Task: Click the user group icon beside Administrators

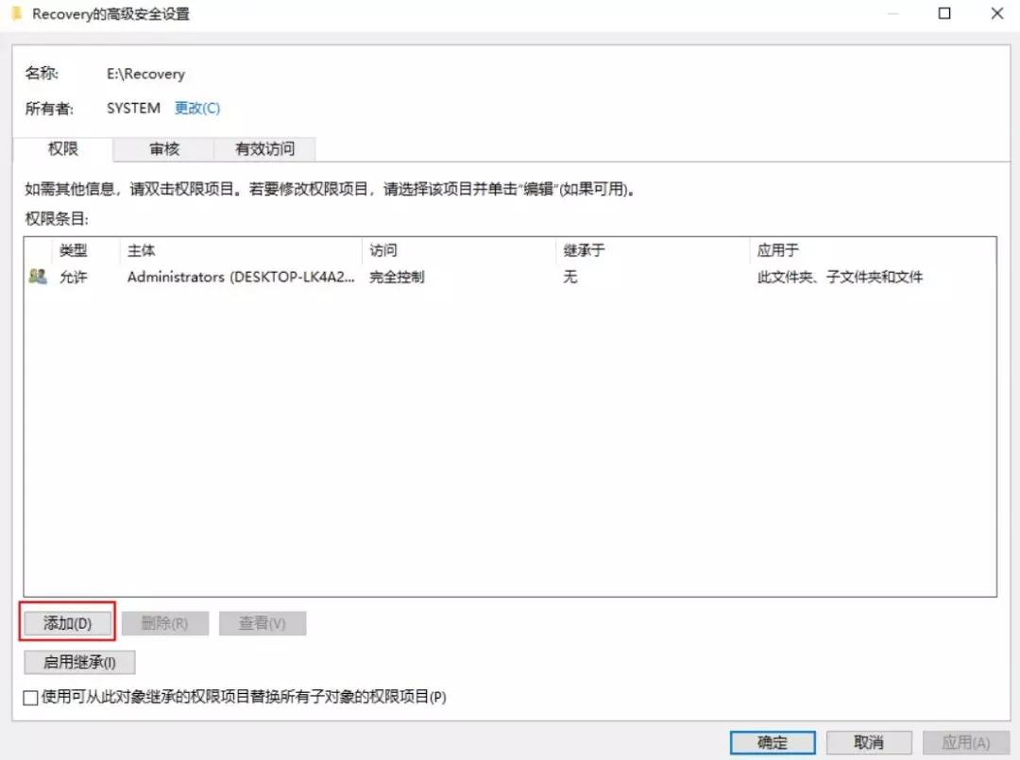Action: click(38, 277)
